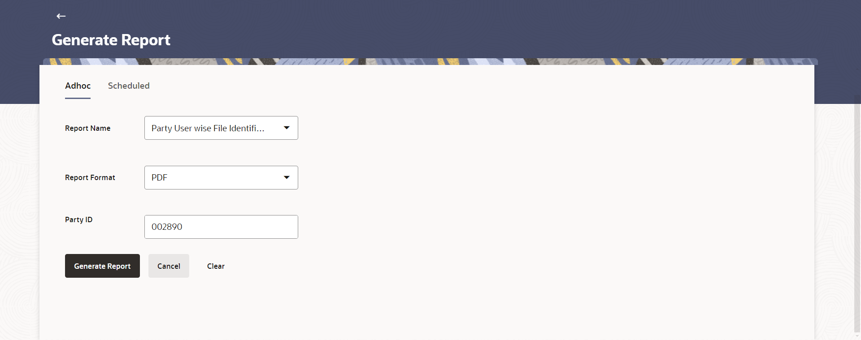Focus the Party ID input field
The height and width of the screenshot is (340, 861).
(221, 227)
